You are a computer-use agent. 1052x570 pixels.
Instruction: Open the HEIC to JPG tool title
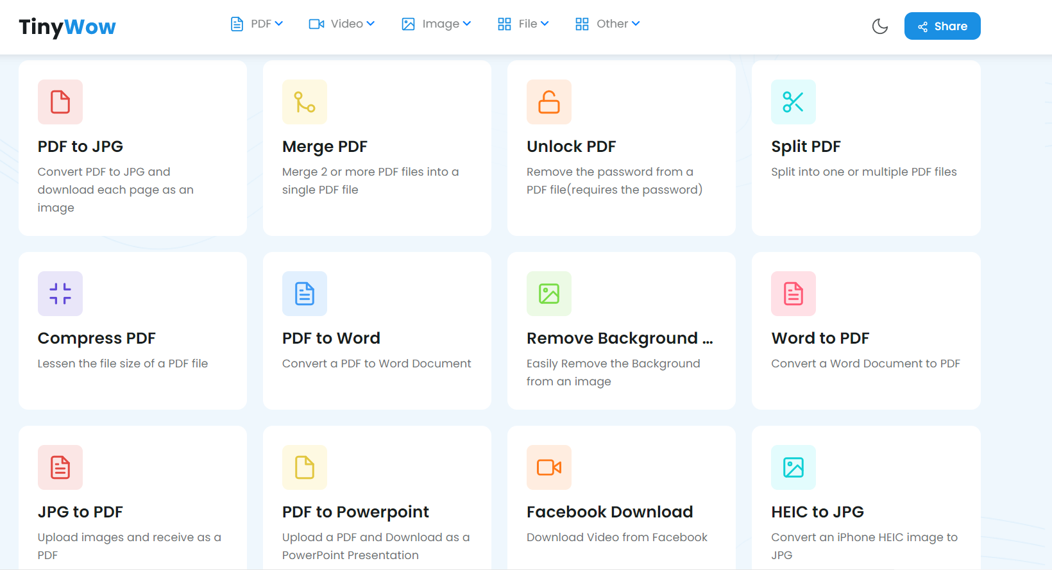coord(817,512)
